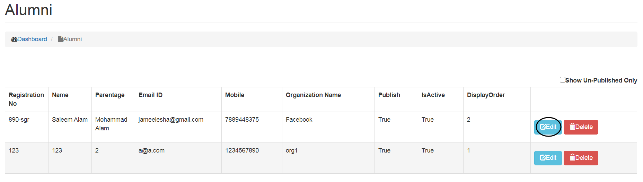Click the trash icon for Saleem Alam row
This screenshot has height=182, width=643.
pyautogui.click(x=572, y=127)
